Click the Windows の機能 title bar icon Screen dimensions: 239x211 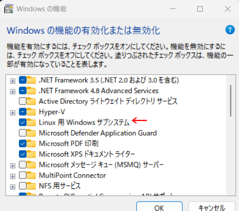coord(8,9)
